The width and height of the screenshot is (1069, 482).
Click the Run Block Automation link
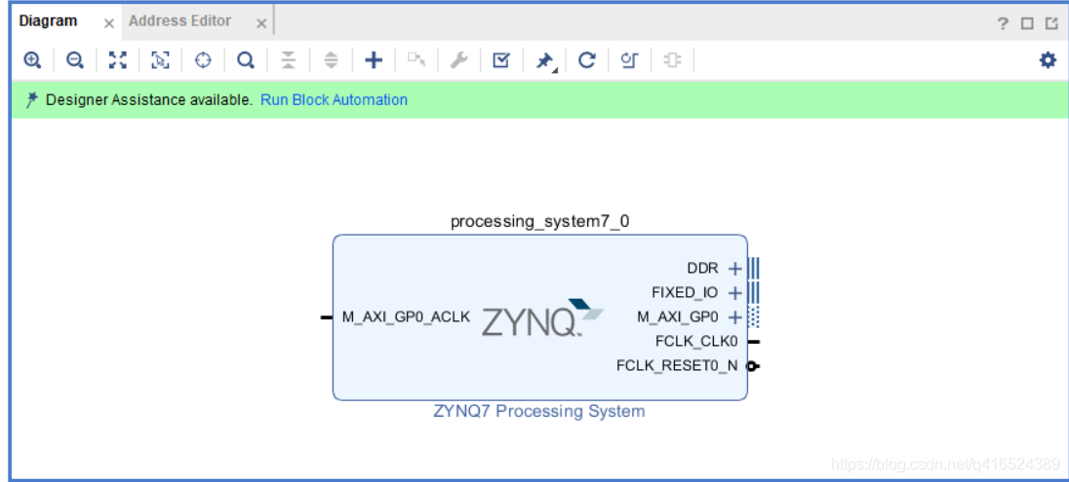[x=334, y=100]
